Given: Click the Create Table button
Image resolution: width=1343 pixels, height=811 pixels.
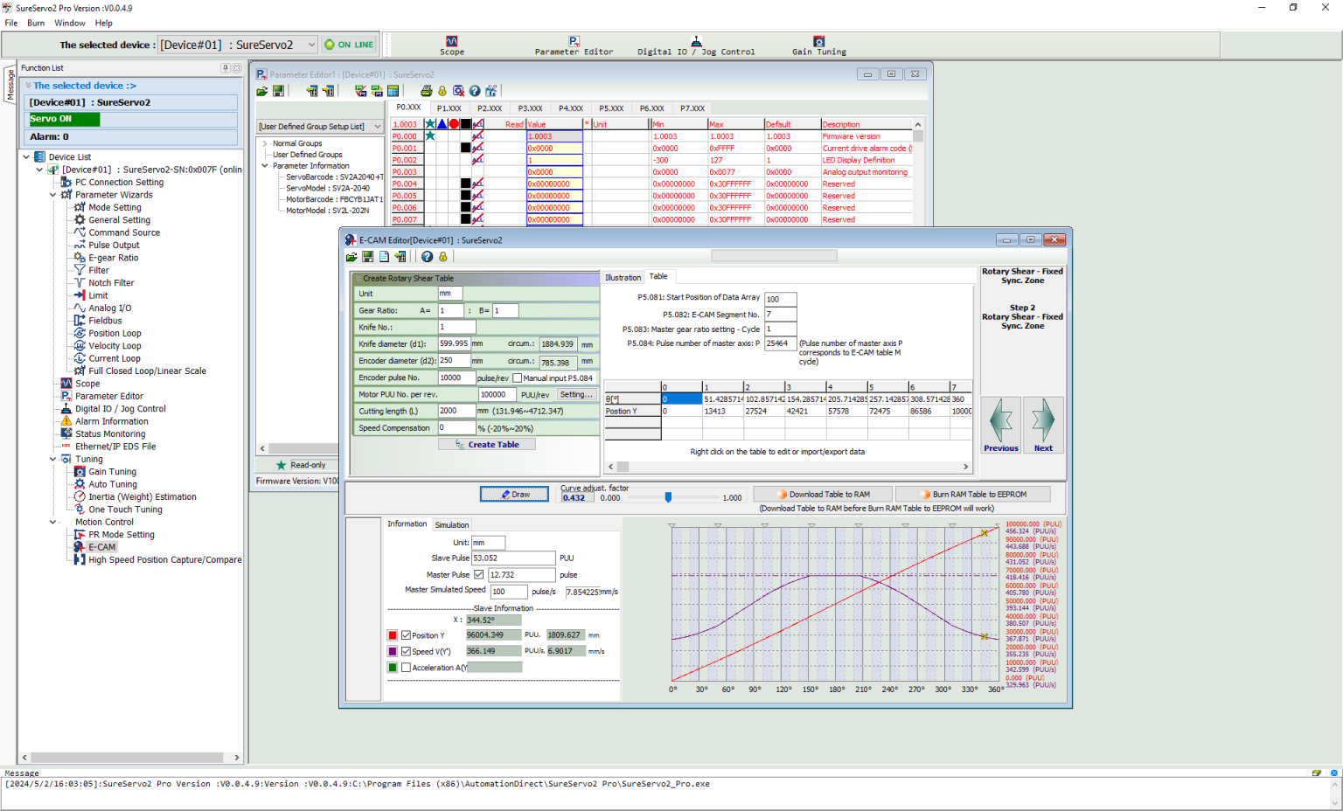Looking at the screenshot, I should coord(487,445).
